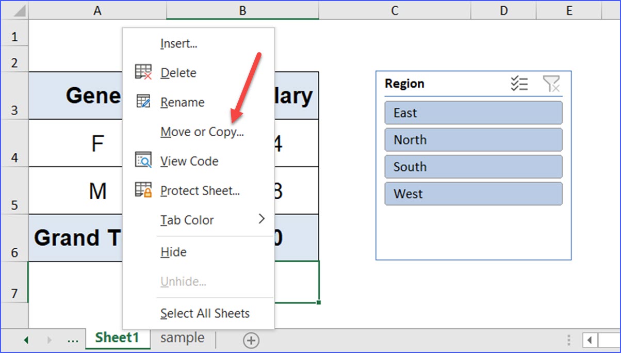Screen dimensions: 621x353
Task: Click the Clear Filter icon on the Region slicer
Action: (x=551, y=83)
